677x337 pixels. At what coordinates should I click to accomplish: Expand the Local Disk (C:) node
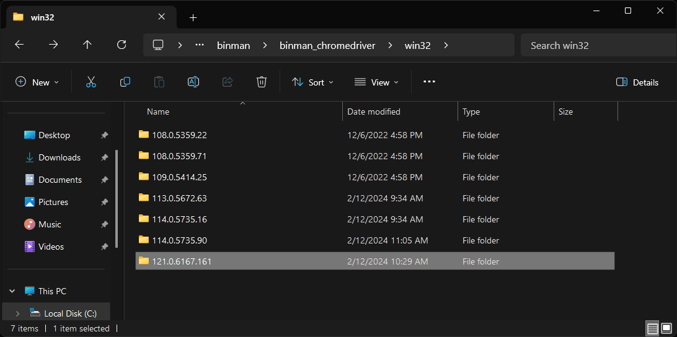pos(18,313)
